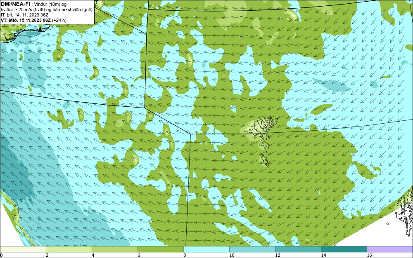This screenshot has width=413, height=258.
Task: Click the 0–2 m/s palest legend swatch
Action: (23, 249)
